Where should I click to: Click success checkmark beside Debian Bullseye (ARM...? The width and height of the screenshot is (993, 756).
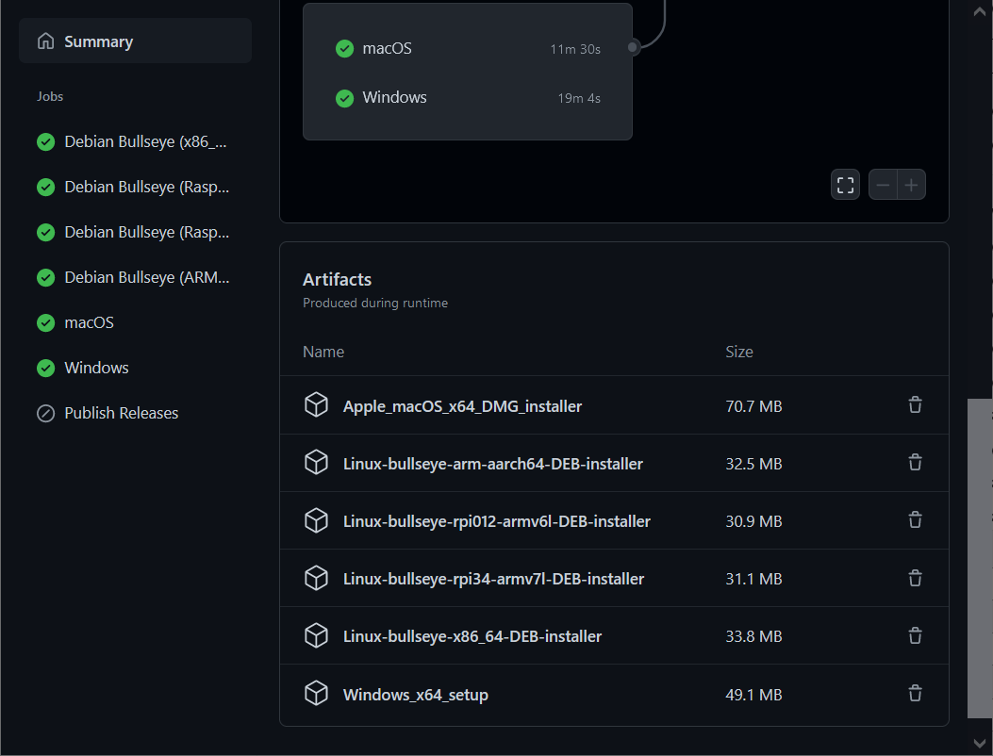click(x=45, y=277)
